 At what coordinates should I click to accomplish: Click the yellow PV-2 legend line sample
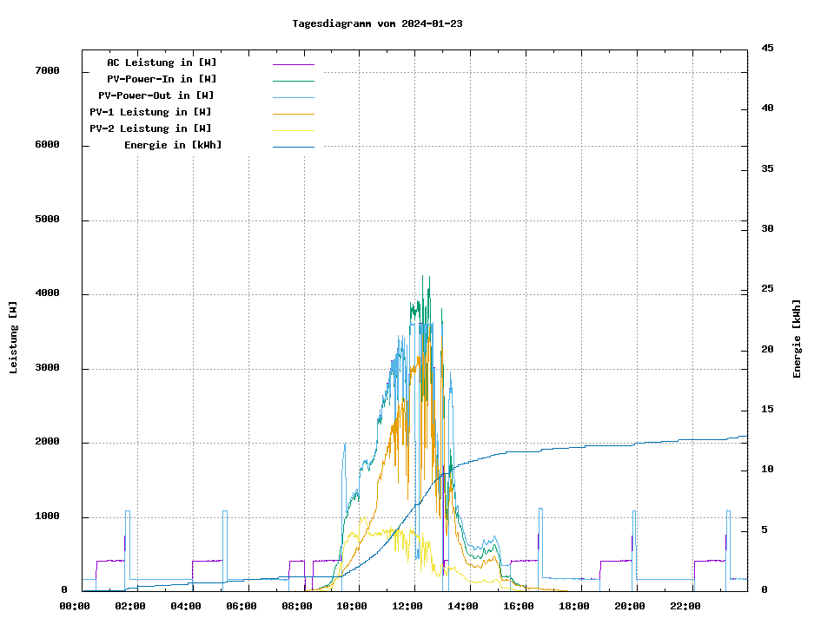(x=293, y=130)
